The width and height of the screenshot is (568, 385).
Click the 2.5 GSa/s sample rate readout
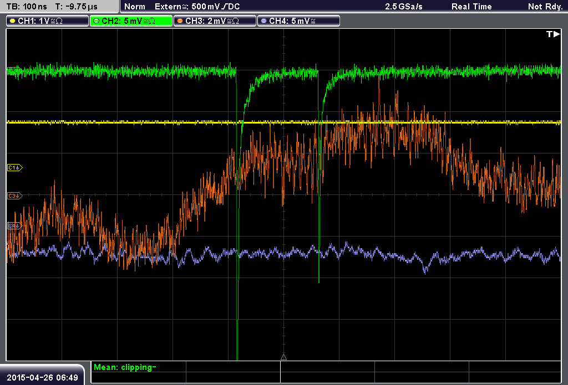(404, 7)
